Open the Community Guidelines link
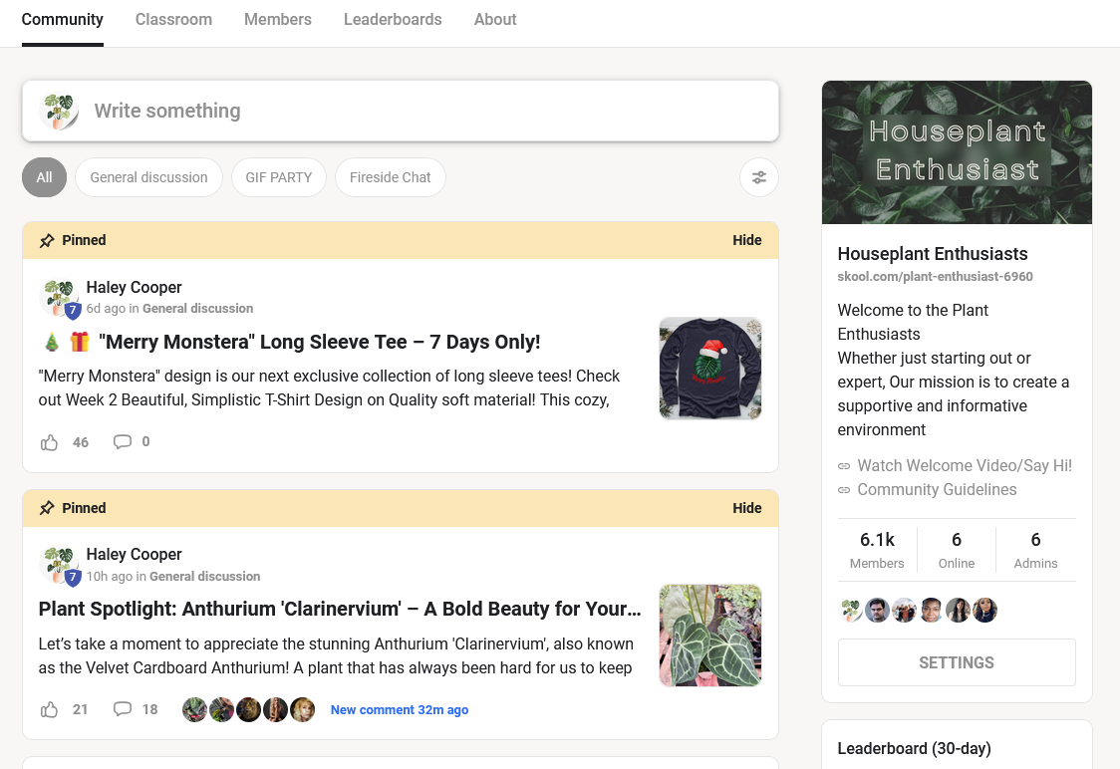This screenshot has height=769, width=1120. pyautogui.click(x=937, y=490)
